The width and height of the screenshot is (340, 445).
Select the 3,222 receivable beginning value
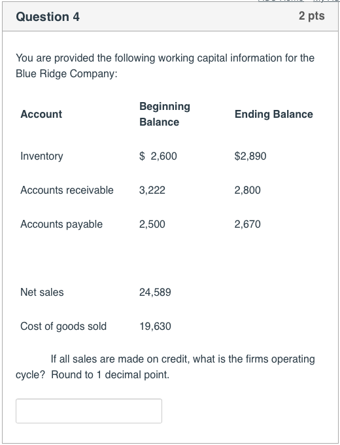152,190
